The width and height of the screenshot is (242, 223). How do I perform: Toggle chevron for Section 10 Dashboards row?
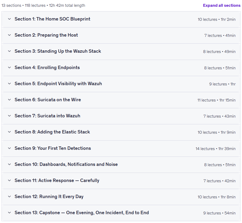(9, 164)
